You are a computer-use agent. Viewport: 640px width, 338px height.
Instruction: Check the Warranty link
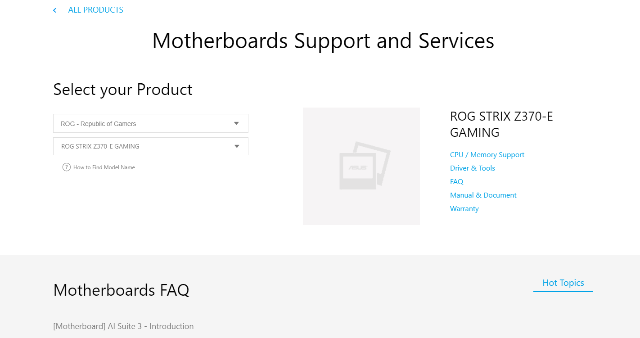click(x=464, y=209)
